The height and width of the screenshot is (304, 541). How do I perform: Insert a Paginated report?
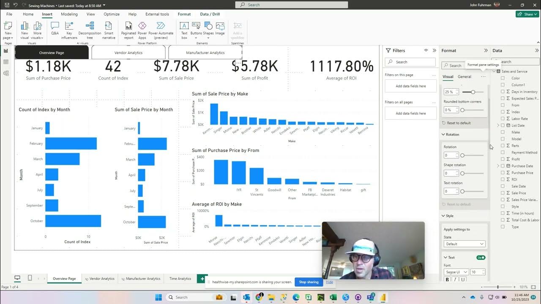128,30
